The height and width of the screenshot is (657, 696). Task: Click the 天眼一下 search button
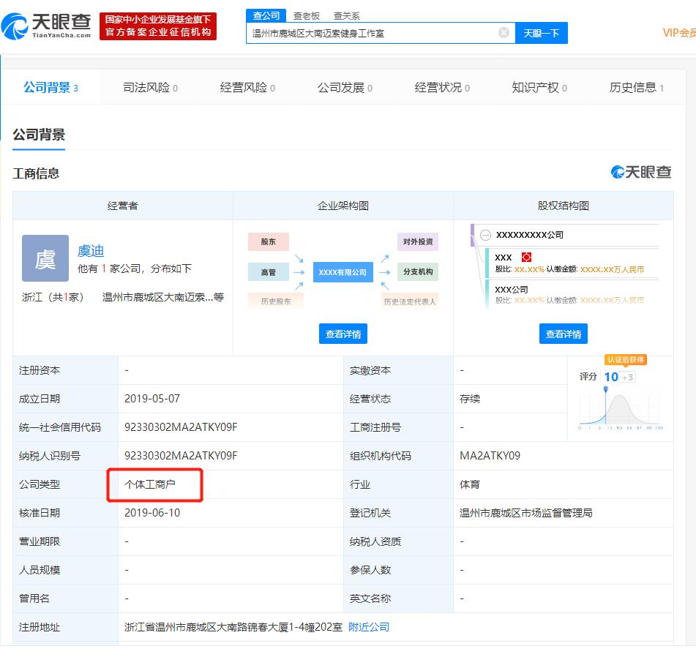541,32
